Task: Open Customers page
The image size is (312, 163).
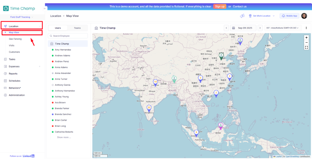Action: pyautogui.click(x=14, y=52)
